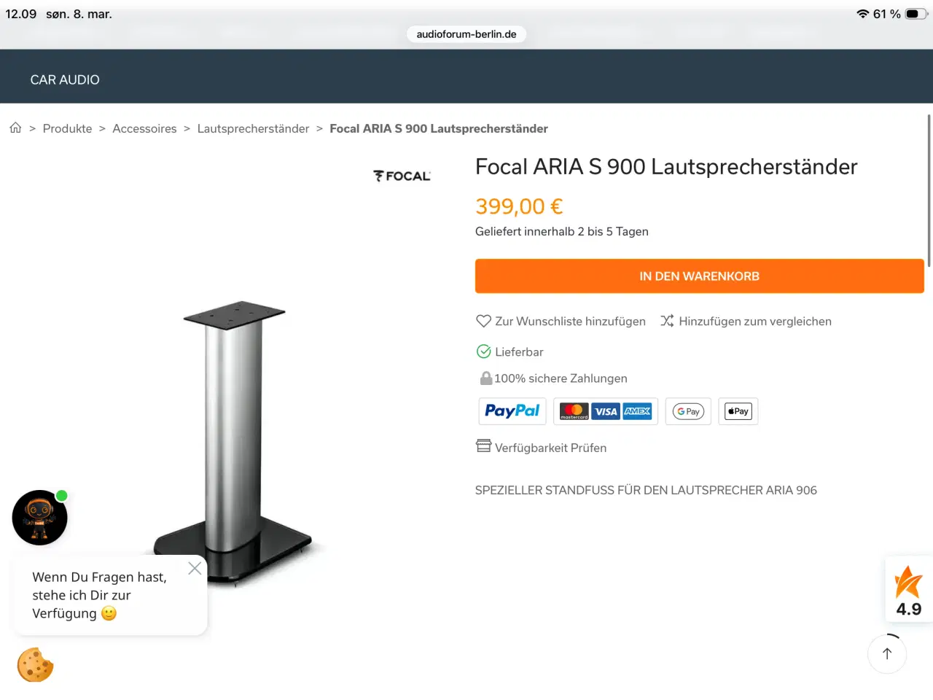Open the chatbot assistant avatar

[39, 518]
